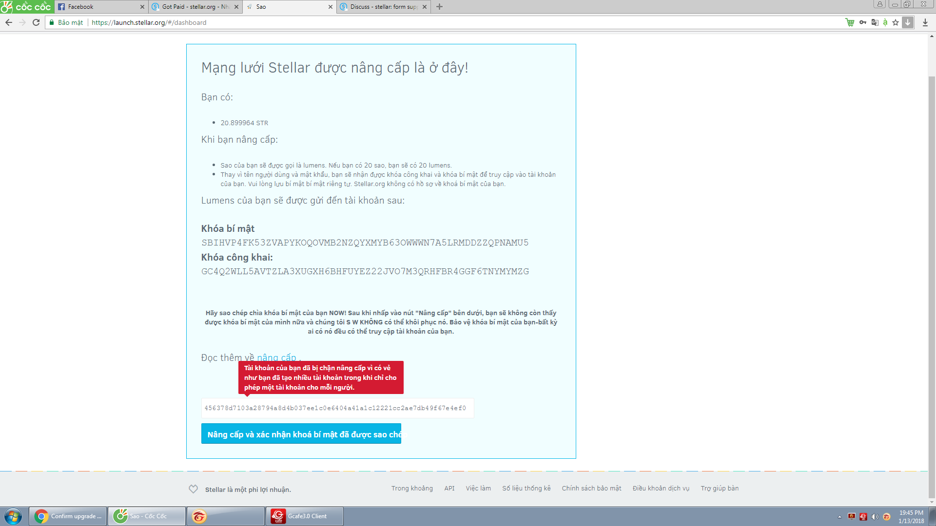This screenshot has height=526, width=936.
Task: Click the green shopping cart icon
Action: point(850,22)
